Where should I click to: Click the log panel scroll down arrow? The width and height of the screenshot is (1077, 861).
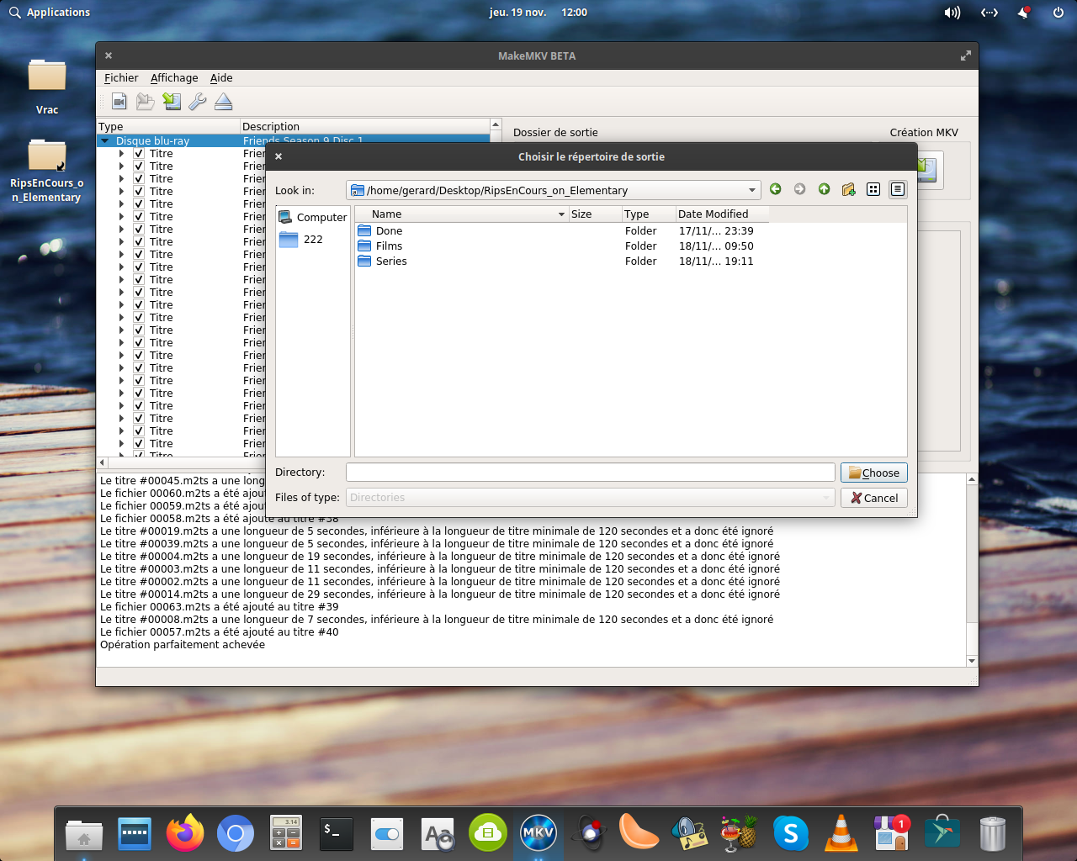[972, 661]
